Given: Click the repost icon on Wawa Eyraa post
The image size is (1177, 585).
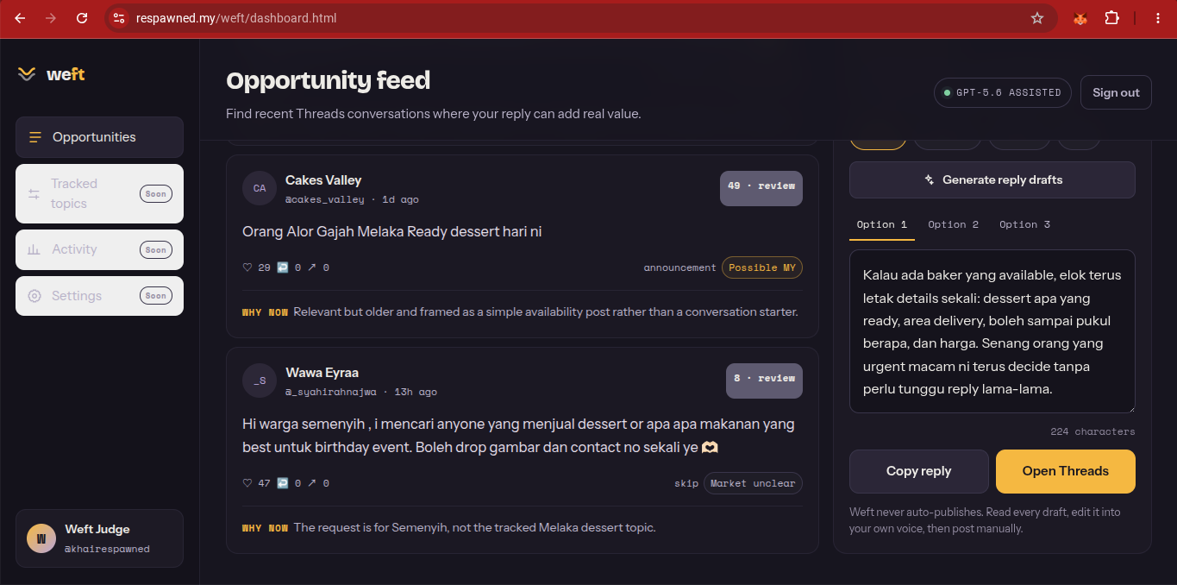Looking at the screenshot, I should coord(282,483).
